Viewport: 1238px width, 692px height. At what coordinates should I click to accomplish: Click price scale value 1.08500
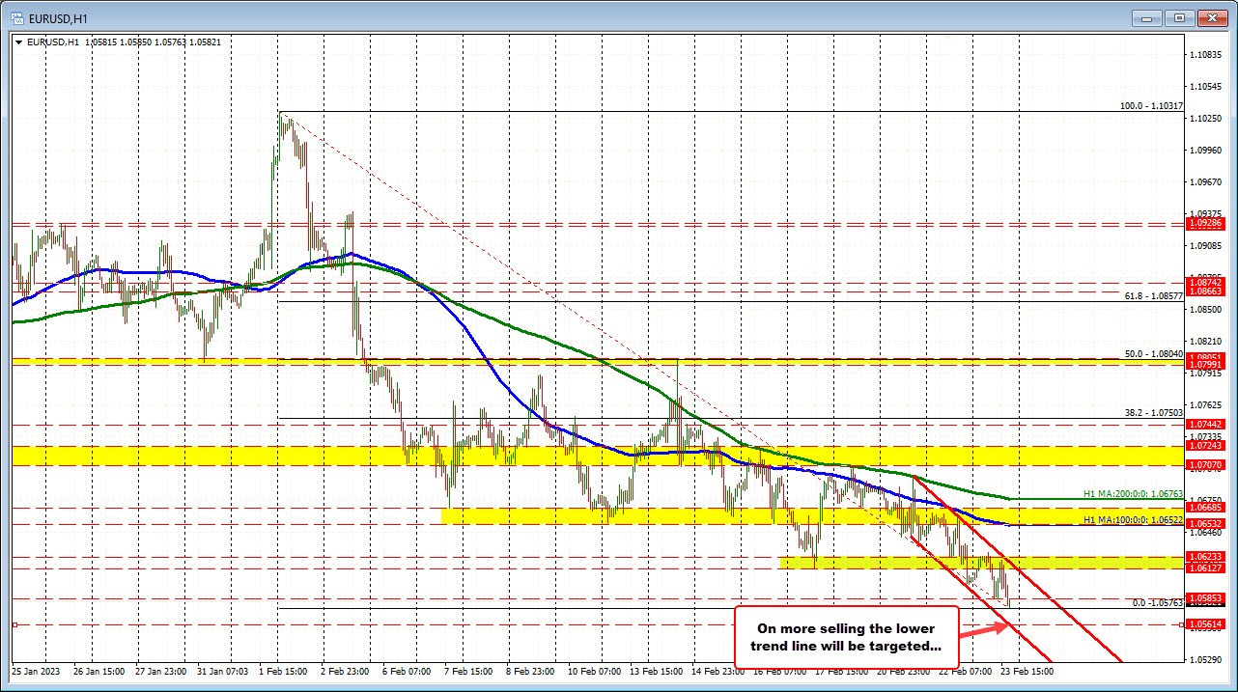click(1208, 309)
